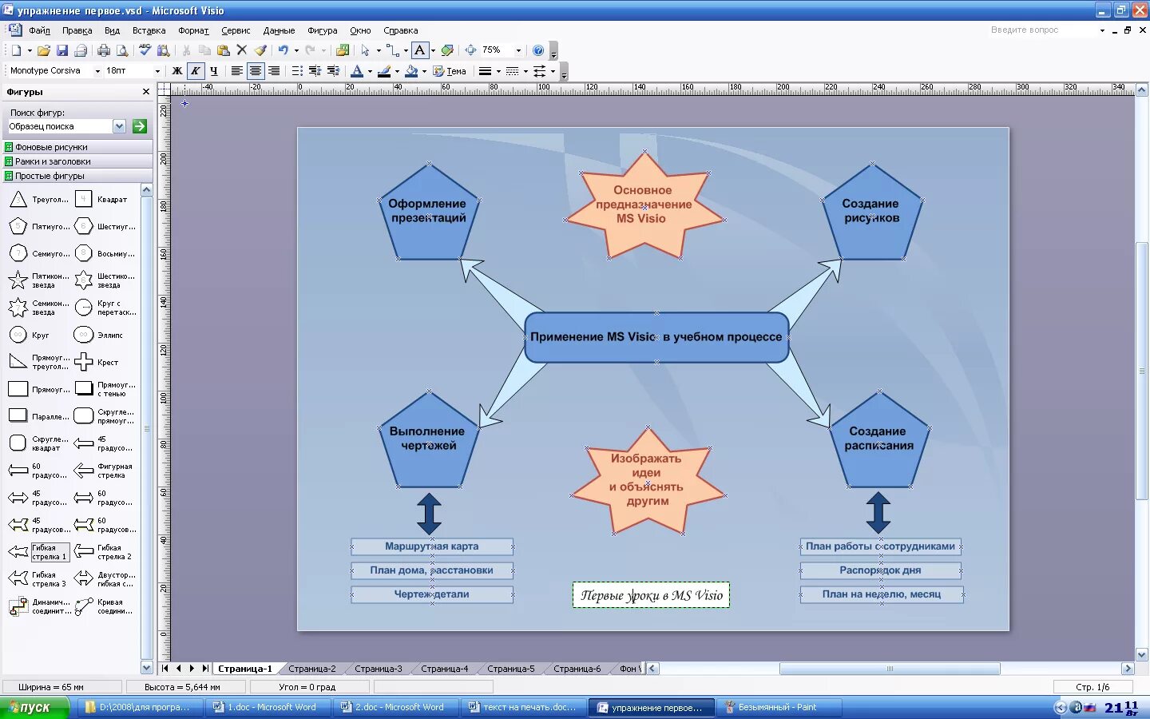
Task: Set center text alignment
Action: (x=256, y=71)
